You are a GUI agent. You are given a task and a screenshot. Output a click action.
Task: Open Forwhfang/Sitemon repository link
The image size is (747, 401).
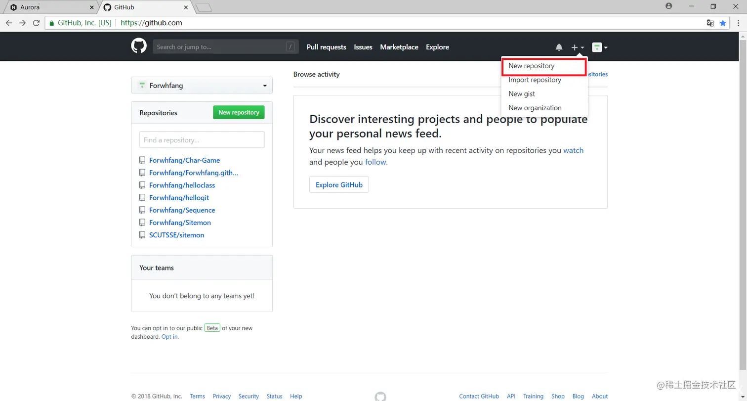click(x=180, y=223)
